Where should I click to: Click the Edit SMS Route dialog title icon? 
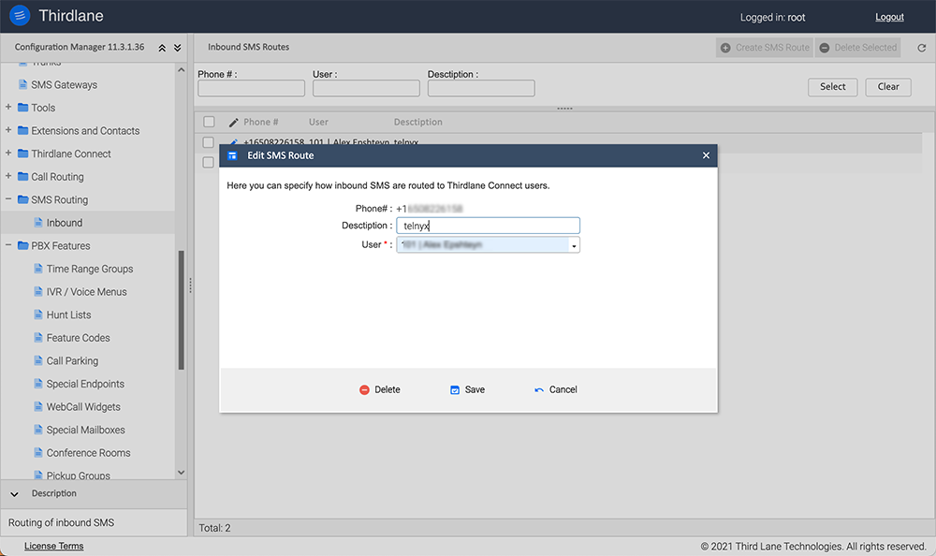[231, 155]
